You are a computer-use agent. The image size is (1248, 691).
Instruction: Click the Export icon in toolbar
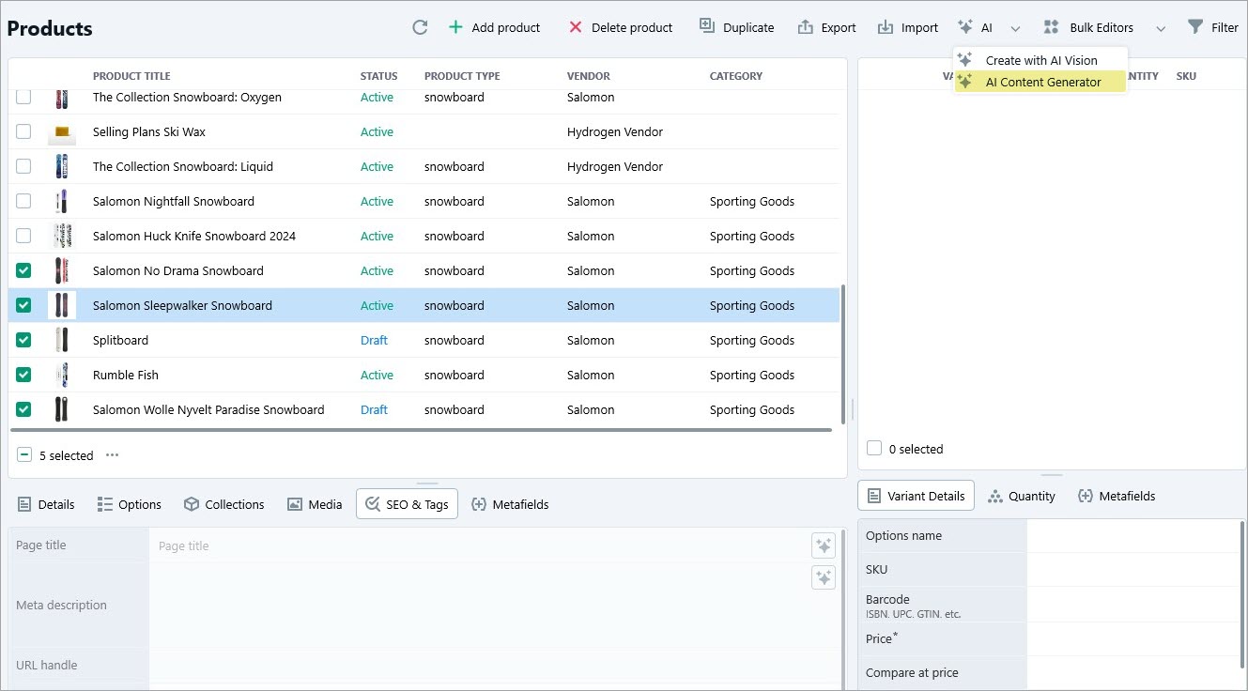tap(805, 27)
